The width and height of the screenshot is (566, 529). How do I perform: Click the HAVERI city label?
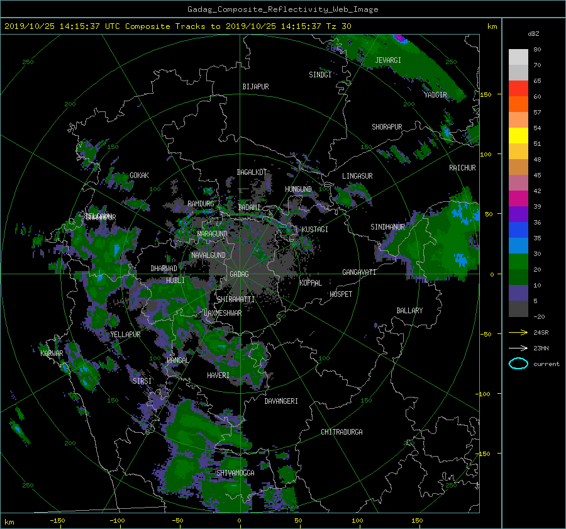pyautogui.click(x=218, y=376)
